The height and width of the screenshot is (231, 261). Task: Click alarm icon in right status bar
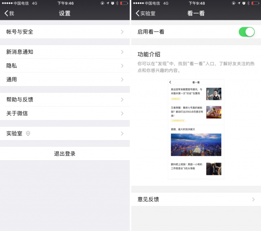tap(244, 3)
